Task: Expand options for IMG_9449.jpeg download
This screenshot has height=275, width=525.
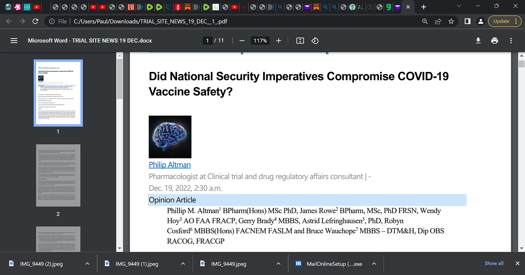Action: point(278,264)
